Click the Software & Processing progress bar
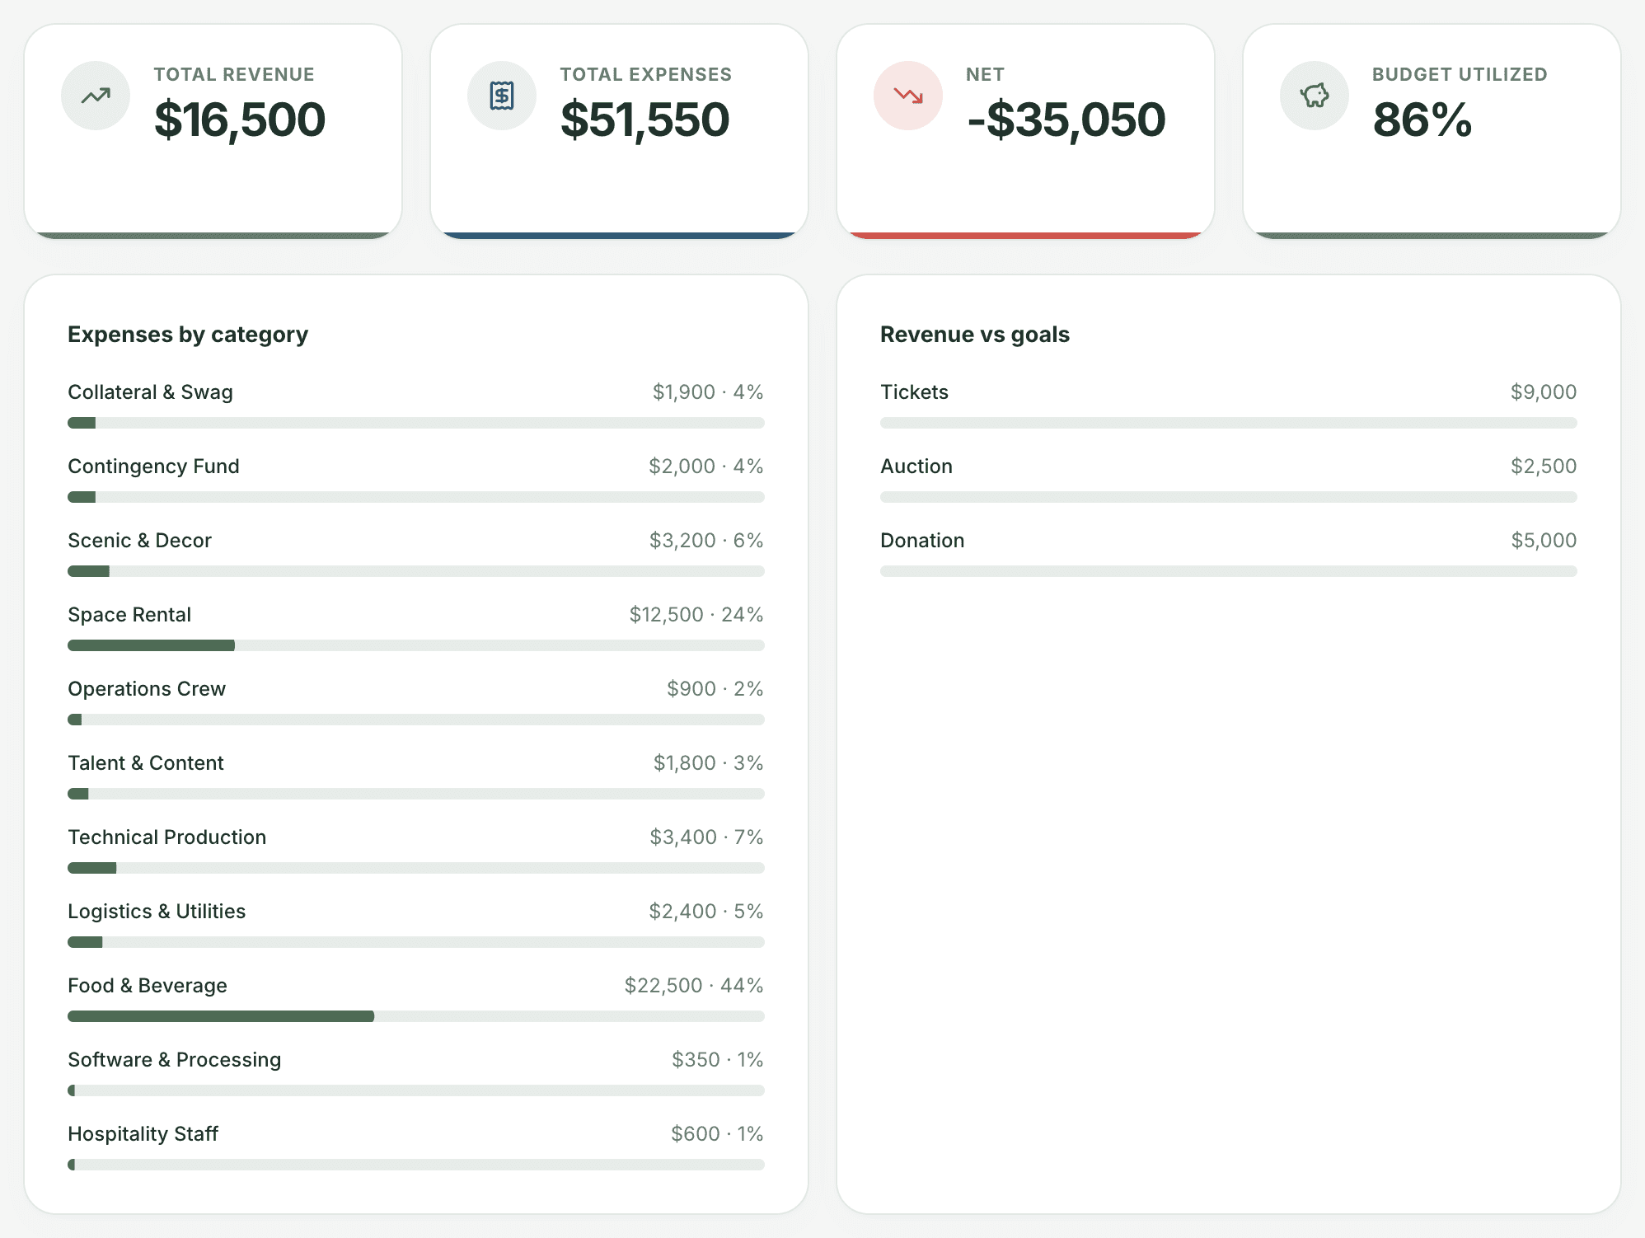Image resolution: width=1645 pixels, height=1238 pixels. click(x=416, y=1090)
